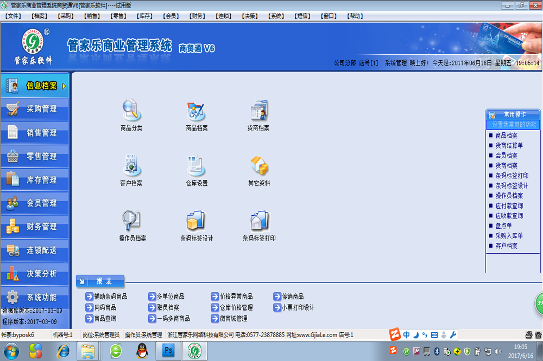Open the 连锁 menu

tap(223, 16)
